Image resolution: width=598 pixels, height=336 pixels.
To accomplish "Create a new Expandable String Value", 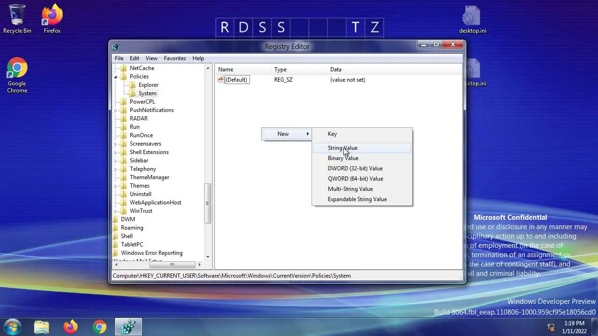I will (x=362, y=199).
